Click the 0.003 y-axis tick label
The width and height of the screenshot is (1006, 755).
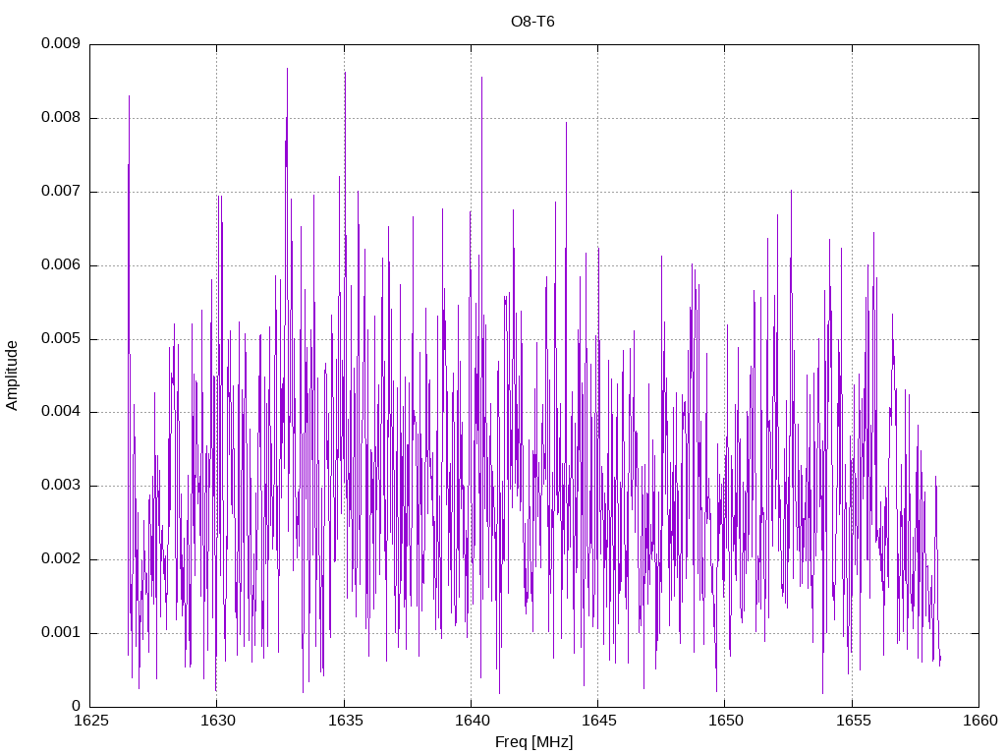[x=61, y=486]
